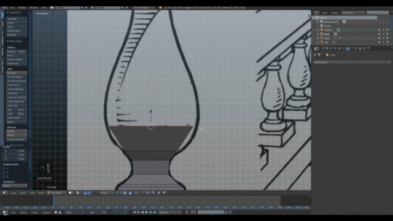The width and height of the screenshot is (393, 221).
Task: Click the Smooth Vertex button
Action: point(17,60)
